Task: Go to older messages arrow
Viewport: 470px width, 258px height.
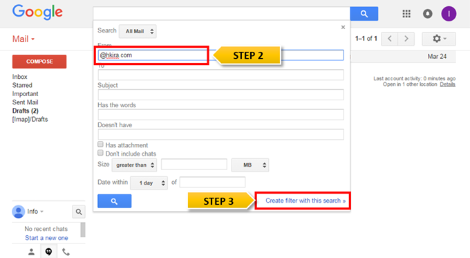Action: click(406, 39)
